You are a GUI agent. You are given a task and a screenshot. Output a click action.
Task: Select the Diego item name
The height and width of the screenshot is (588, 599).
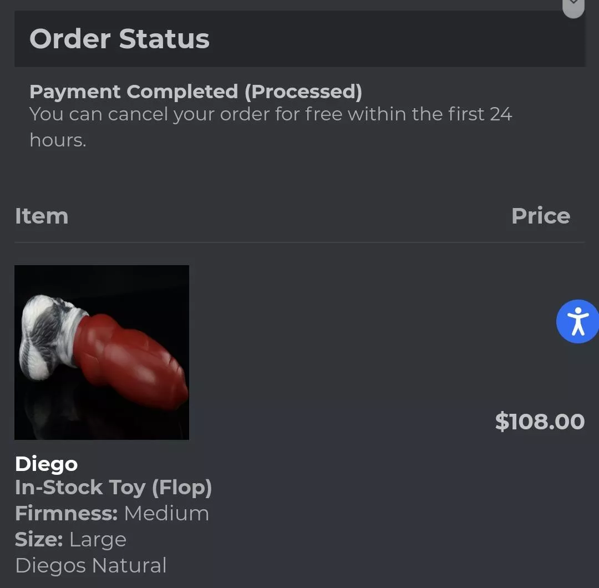[46, 464]
